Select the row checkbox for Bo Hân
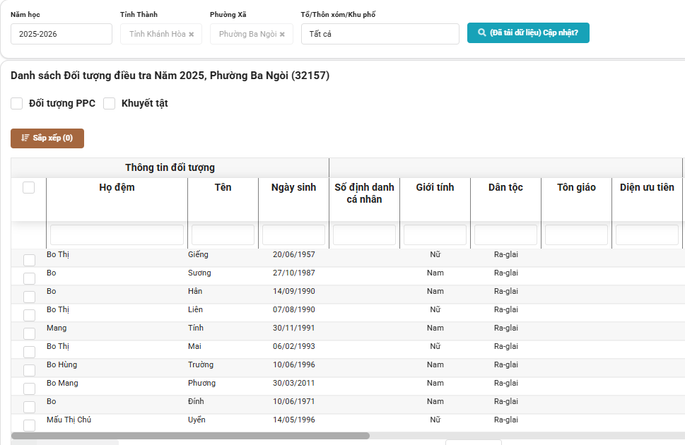Viewport: 685px width, 445px height. click(x=29, y=297)
